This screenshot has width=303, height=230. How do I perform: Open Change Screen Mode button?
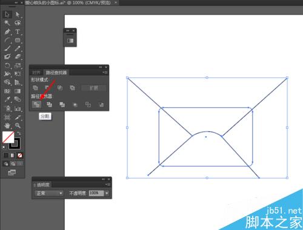[x=12, y=172]
